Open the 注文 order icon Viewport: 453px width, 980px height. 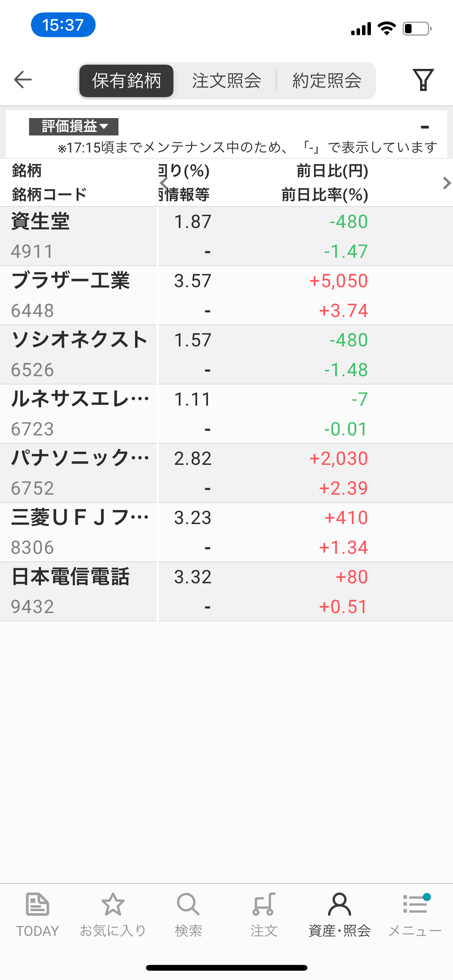(264, 905)
